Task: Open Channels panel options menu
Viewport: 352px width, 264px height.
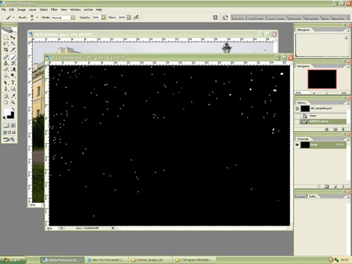Action: coord(348,139)
